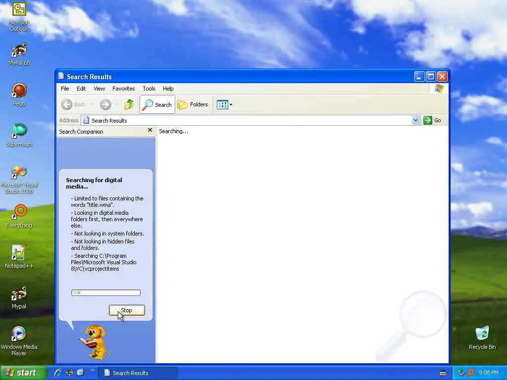Click the search progress bar
The height and width of the screenshot is (380, 507).
point(106,293)
